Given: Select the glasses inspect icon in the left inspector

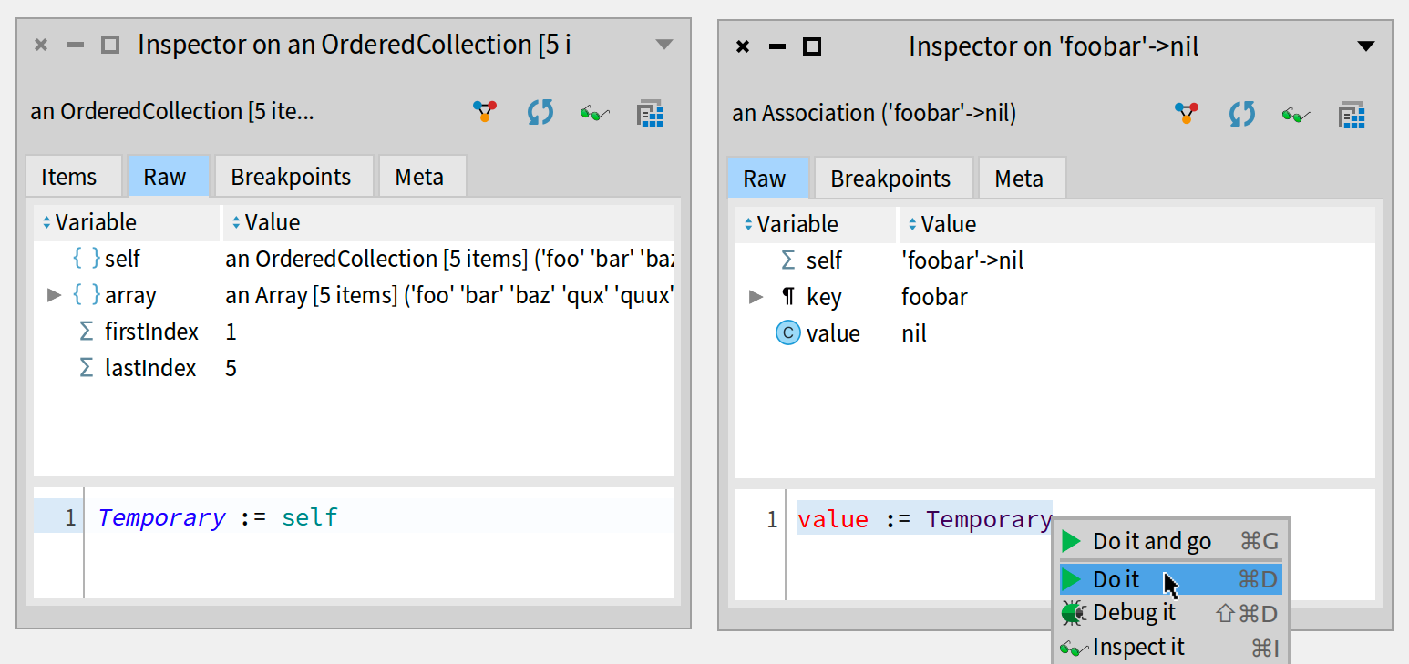Looking at the screenshot, I should [x=593, y=113].
